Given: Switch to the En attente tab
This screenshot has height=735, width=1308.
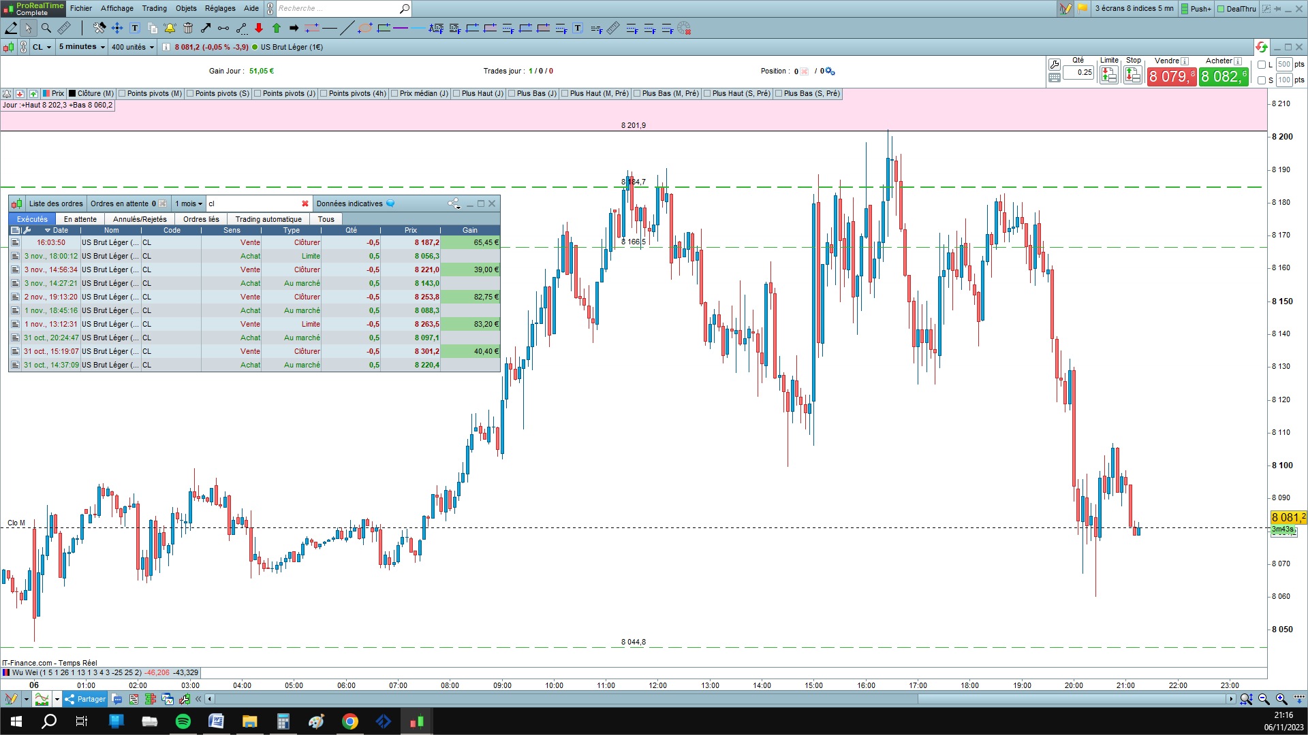Looking at the screenshot, I should tap(80, 219).
